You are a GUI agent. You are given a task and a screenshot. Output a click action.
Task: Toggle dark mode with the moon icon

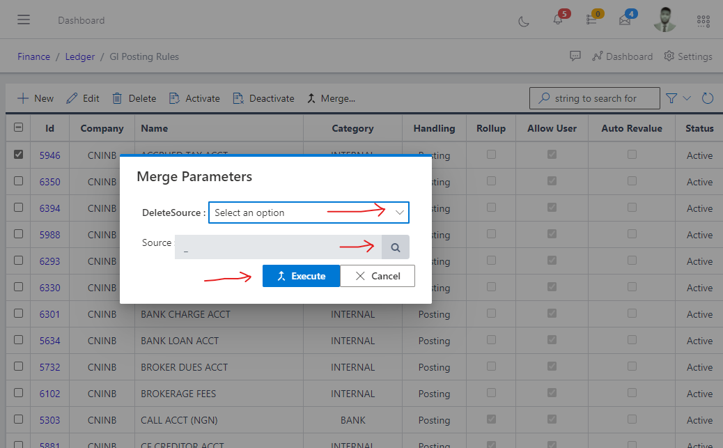(x=524, y=21)
